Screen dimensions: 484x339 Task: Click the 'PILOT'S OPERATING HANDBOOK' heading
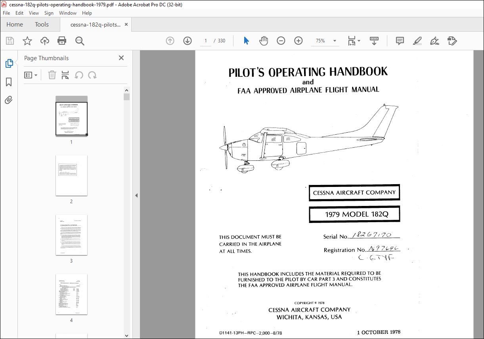pyautogui.click(x=308, y=72)
